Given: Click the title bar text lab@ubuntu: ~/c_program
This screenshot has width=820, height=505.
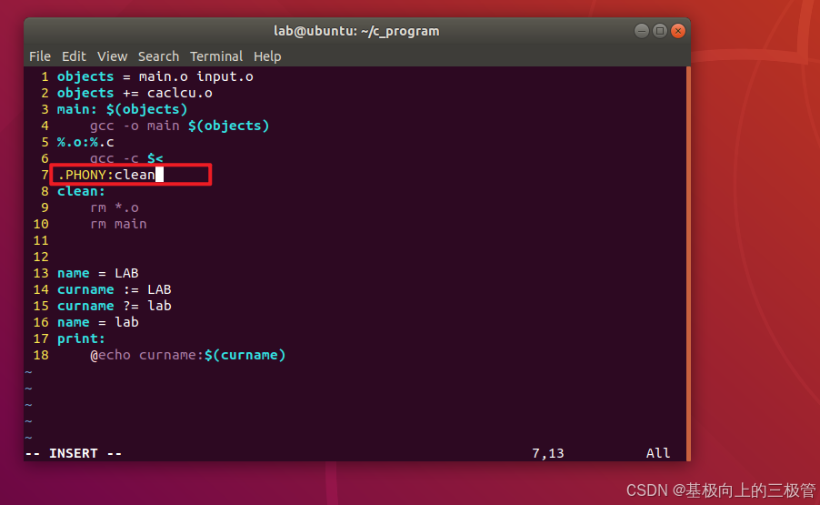Looking at the screenshot, I should (x=356, y=31).
